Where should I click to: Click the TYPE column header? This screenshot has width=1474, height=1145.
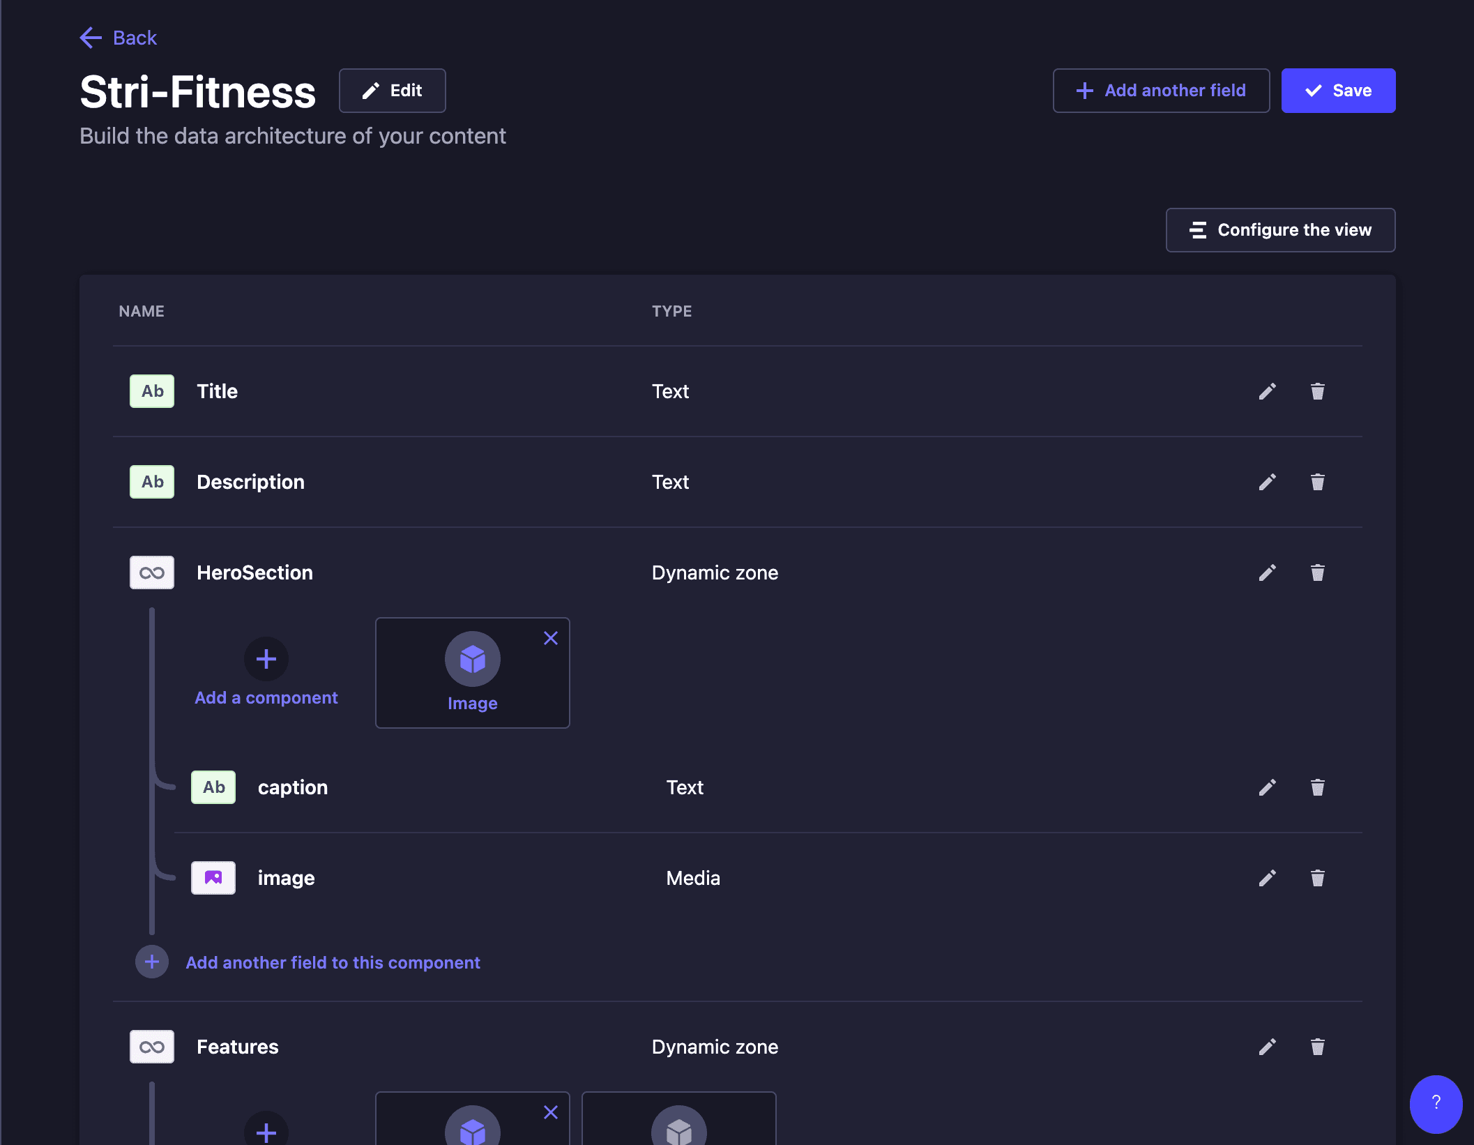(671, 311)
